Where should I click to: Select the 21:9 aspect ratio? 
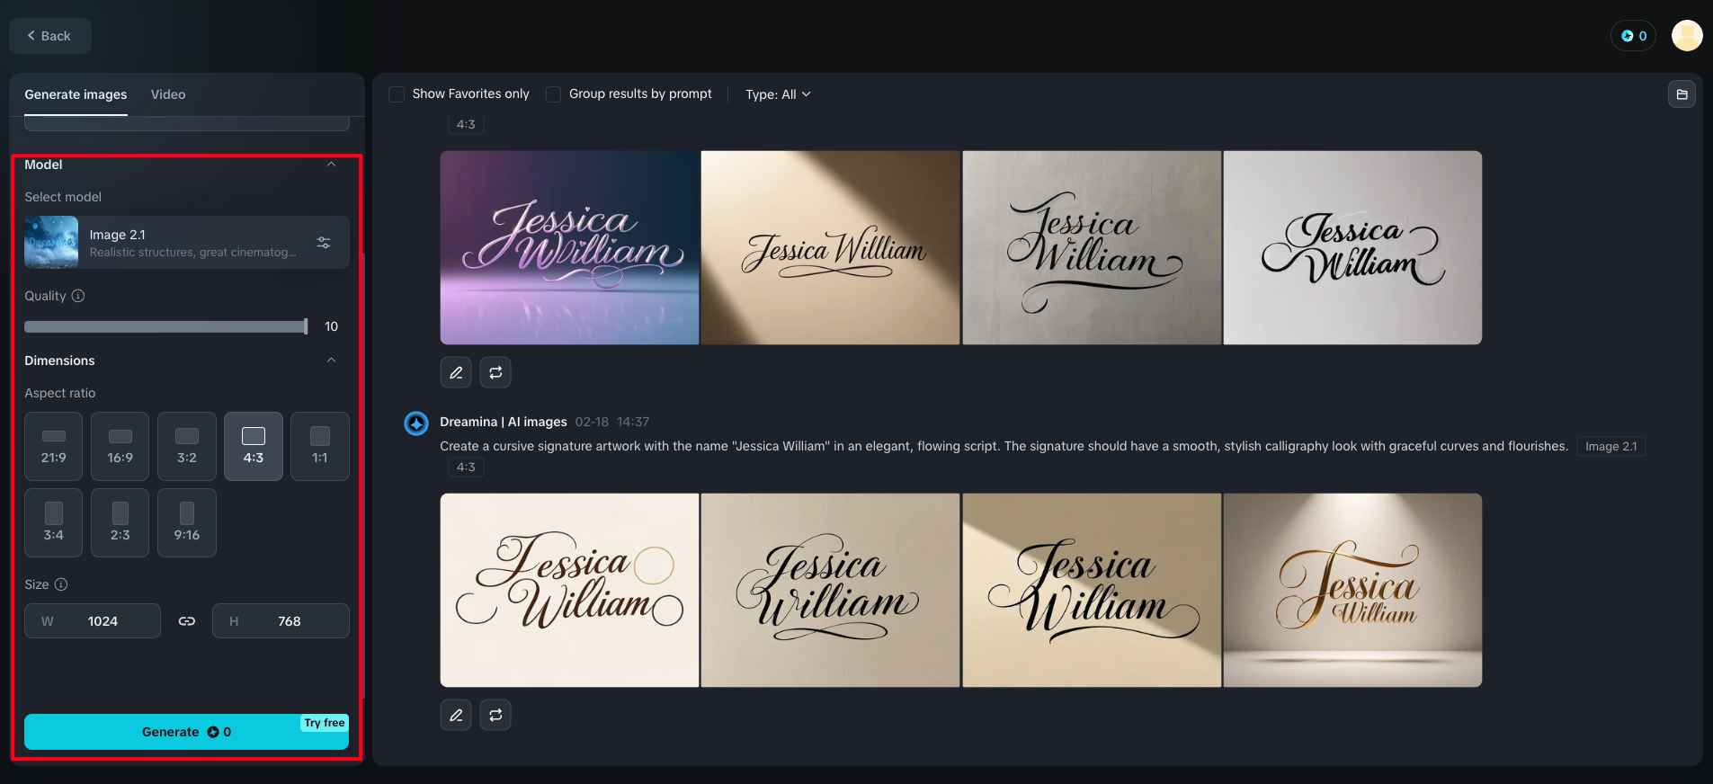tap(54, 446)
